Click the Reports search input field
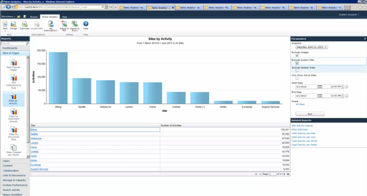The height and width of the screenshot is (196, 367). pyautogui.click(x=13, y=43)
